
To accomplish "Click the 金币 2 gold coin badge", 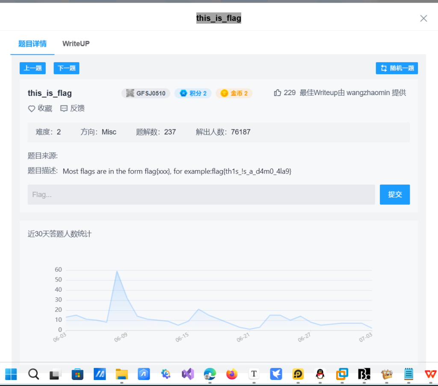I will 234,93.
